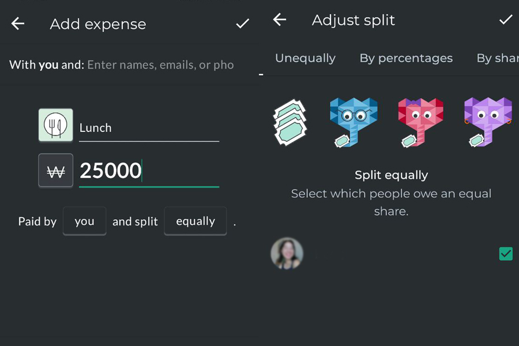The height and width of the screenshot is (346, 519).
Task: Open the split 'equally' selector
Action: click(x=195, y=221)
